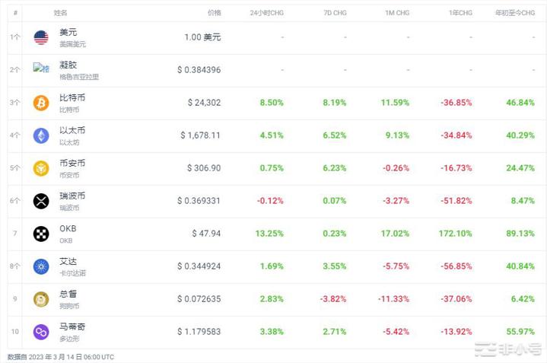Click XRP 24h change -0.12%

[x=270, y=201]
